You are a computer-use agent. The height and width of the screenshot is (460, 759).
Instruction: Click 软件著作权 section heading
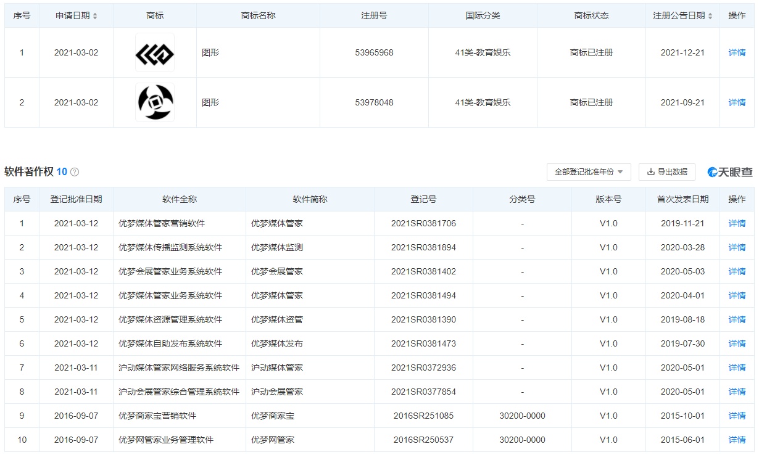[x=29, y=172]
